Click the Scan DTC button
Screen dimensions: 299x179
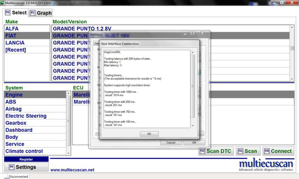(216, 151)
